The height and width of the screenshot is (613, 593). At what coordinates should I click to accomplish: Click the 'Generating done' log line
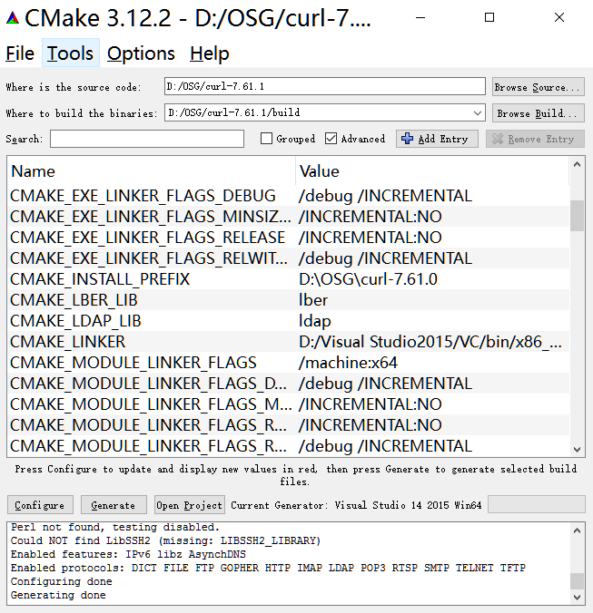(x=58, y=595)
